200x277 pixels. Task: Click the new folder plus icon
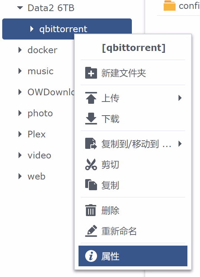point(91,73)
